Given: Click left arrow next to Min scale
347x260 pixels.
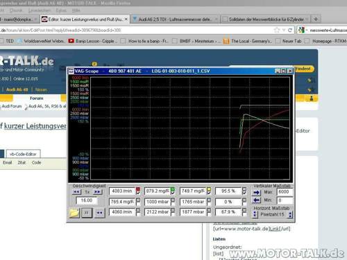Looking at the screenshot, I should (x=256, y=200).
